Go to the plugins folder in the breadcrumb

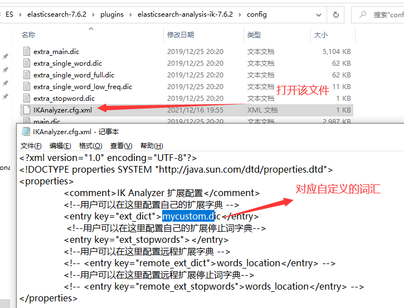click(x=112, y=14)
